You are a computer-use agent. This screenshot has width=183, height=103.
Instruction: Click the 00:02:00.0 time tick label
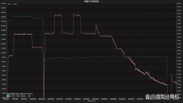[x=15, y=99]
